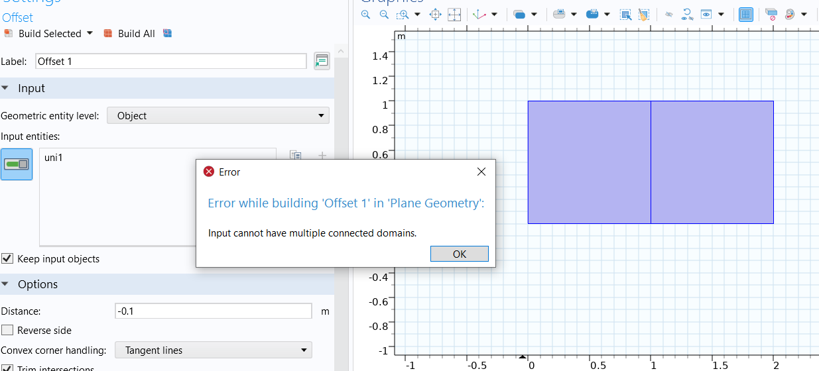Image resolution: width=819 pixels, height=371 pixels.
Task: Toggle the Input entities selection switch
Action: click(x=17, y=164)
